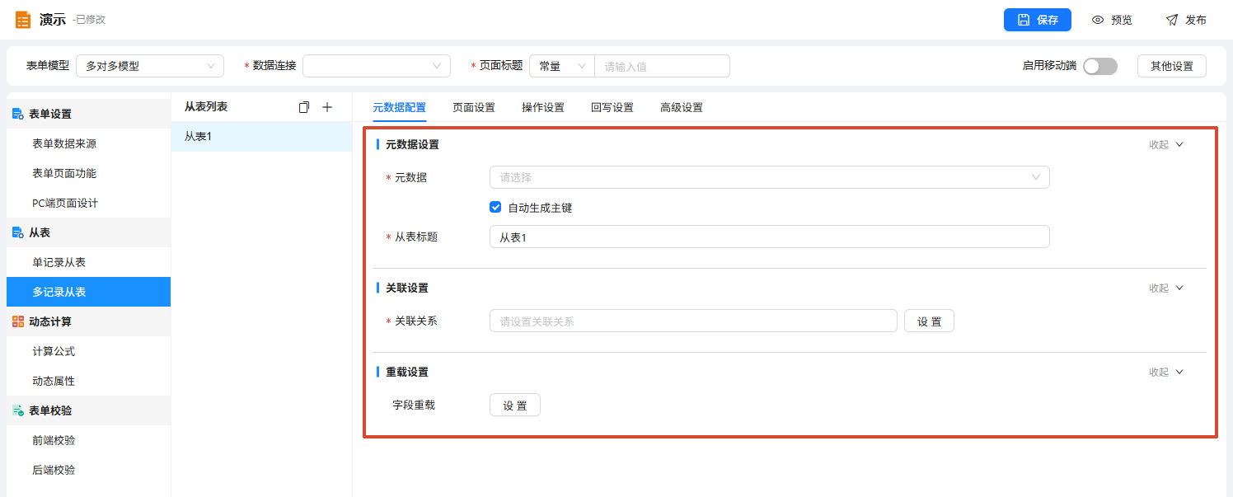1233x497 pixels.
Task: Click the floppy disk icon in 保存
Action: click(x=1024, y=20)
